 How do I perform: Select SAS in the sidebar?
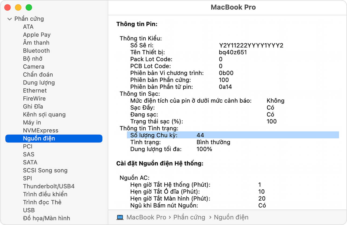click(x=29, y=154)
